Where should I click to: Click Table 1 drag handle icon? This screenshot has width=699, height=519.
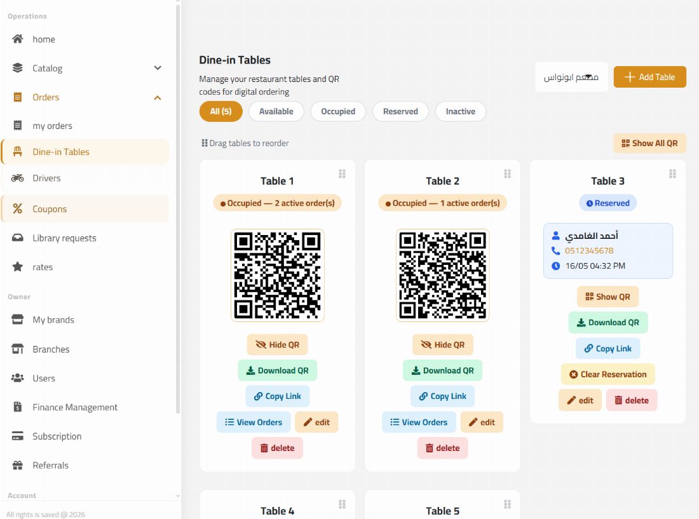(342, 174)
